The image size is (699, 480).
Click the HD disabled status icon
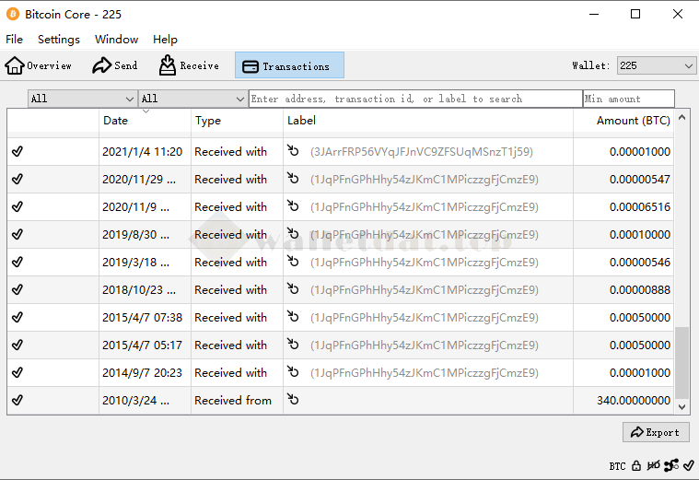pos(654,466)
